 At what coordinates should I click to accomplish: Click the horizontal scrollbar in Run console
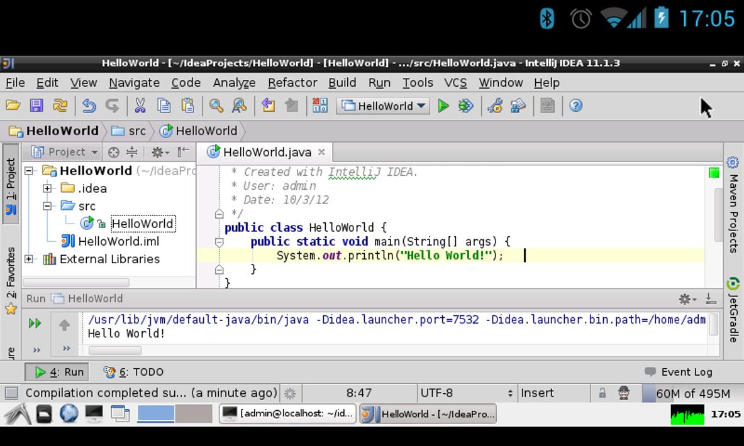(x=115, y=351)
